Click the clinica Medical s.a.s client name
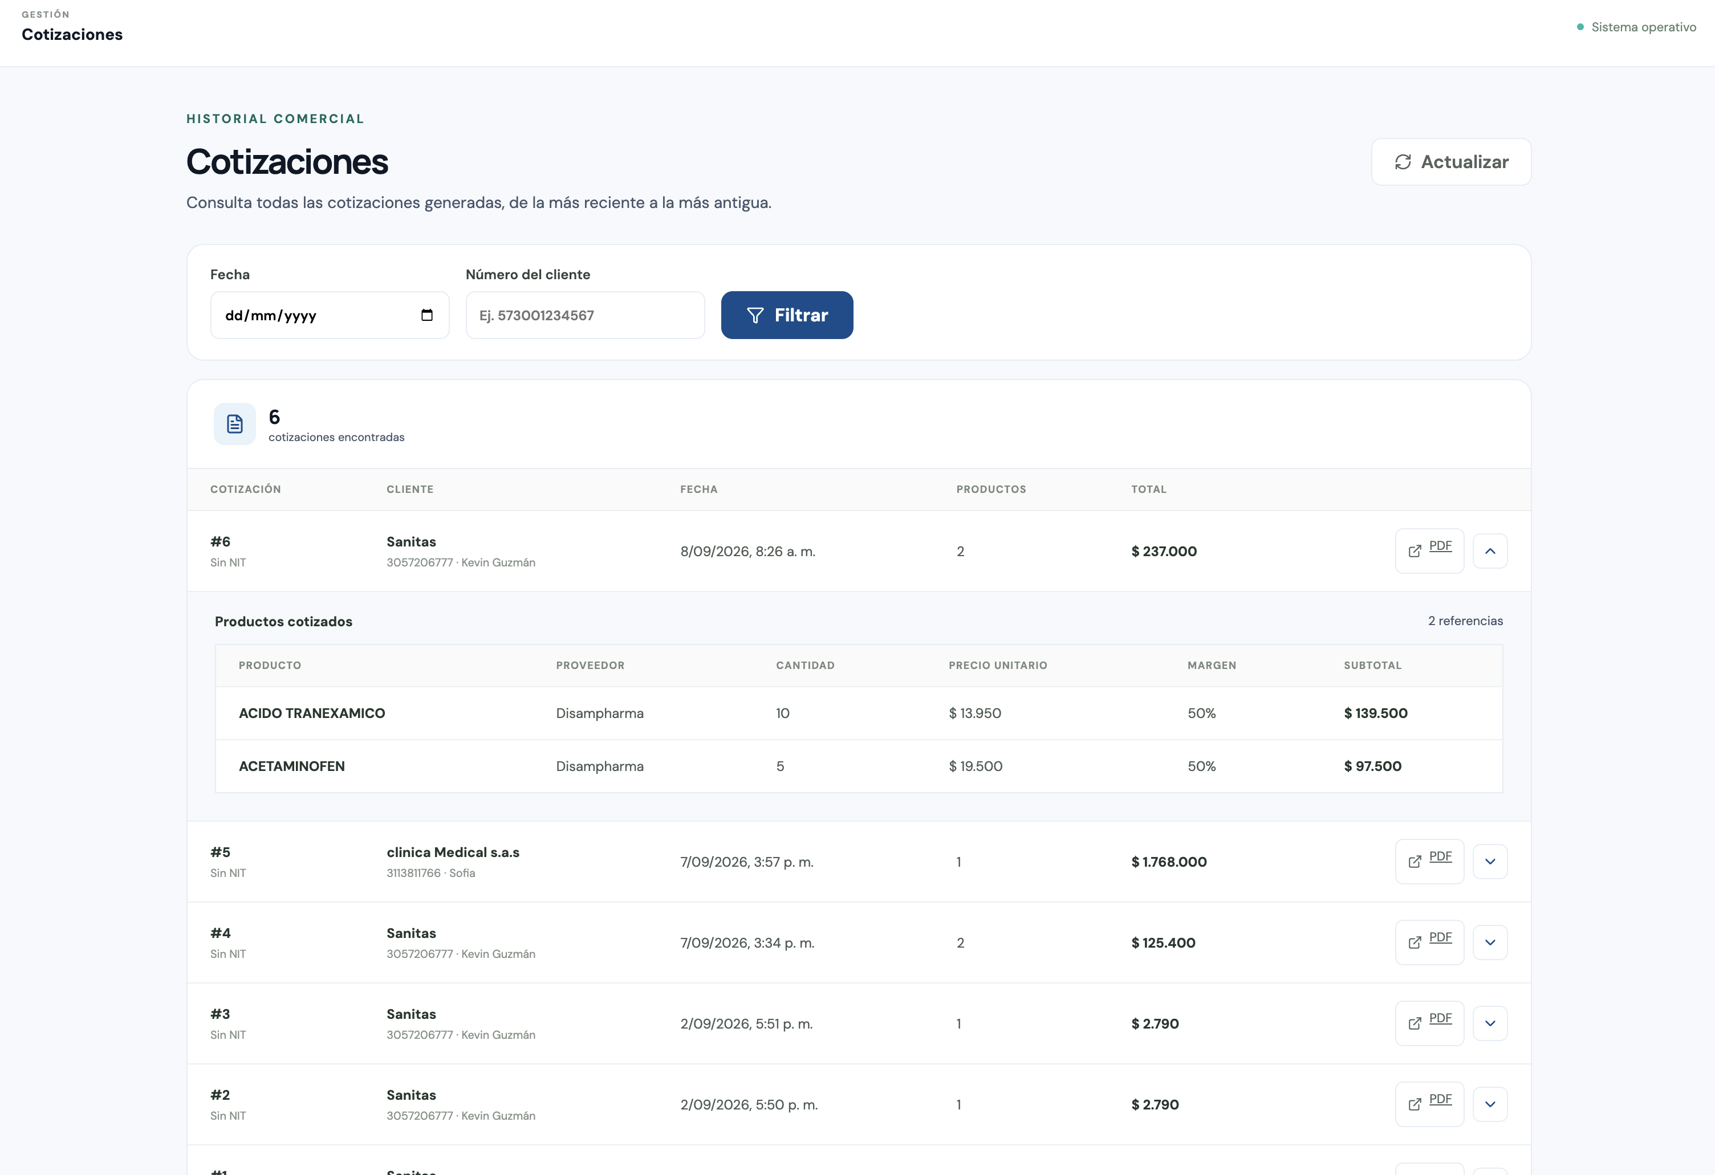1715x1175 pixels. [x=453, y=852]
